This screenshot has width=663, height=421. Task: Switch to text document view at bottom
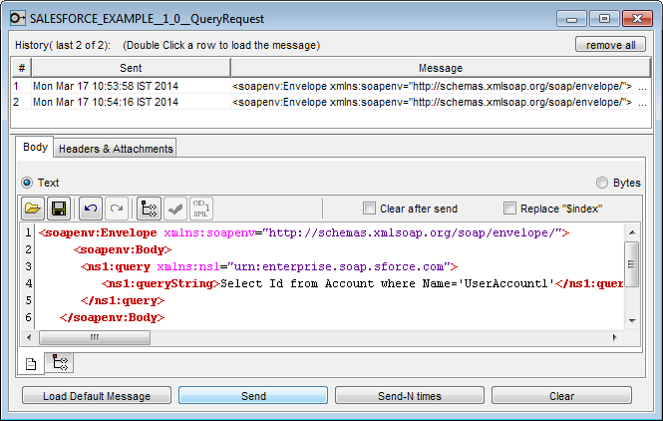[x=32, y=363]
